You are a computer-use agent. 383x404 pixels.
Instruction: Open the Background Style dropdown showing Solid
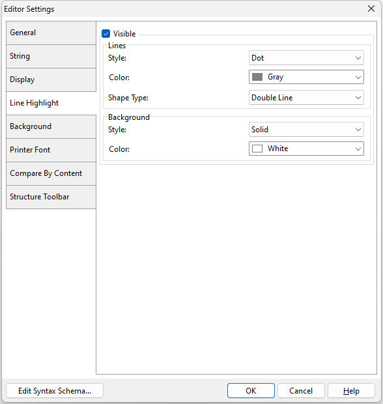[306, 130]
